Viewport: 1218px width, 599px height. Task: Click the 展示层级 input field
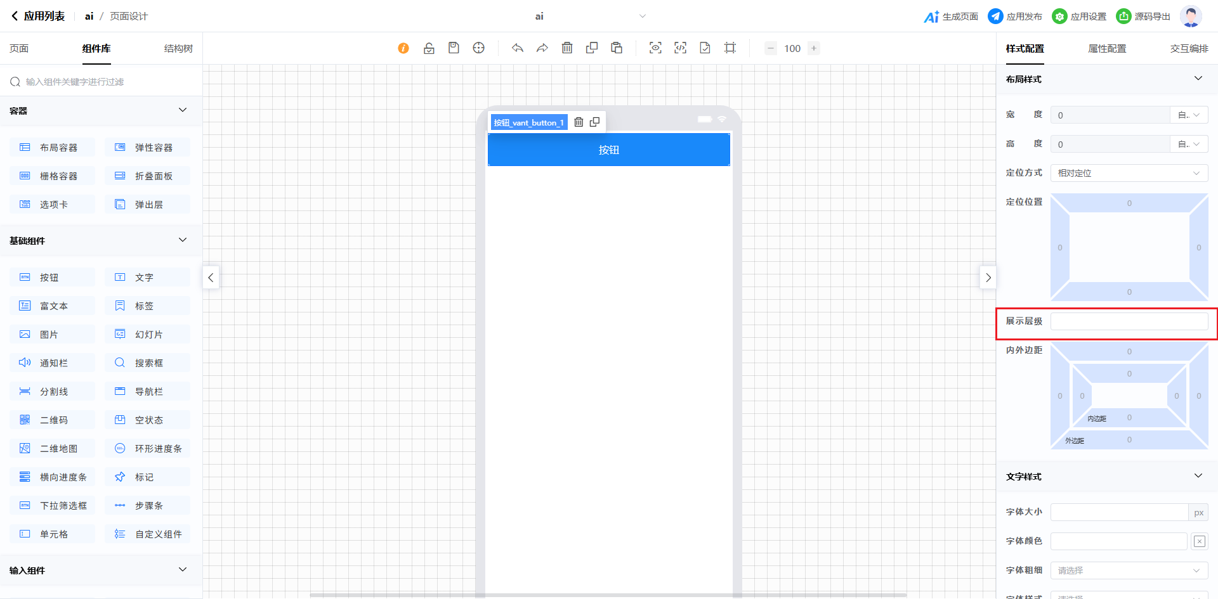1129,321
